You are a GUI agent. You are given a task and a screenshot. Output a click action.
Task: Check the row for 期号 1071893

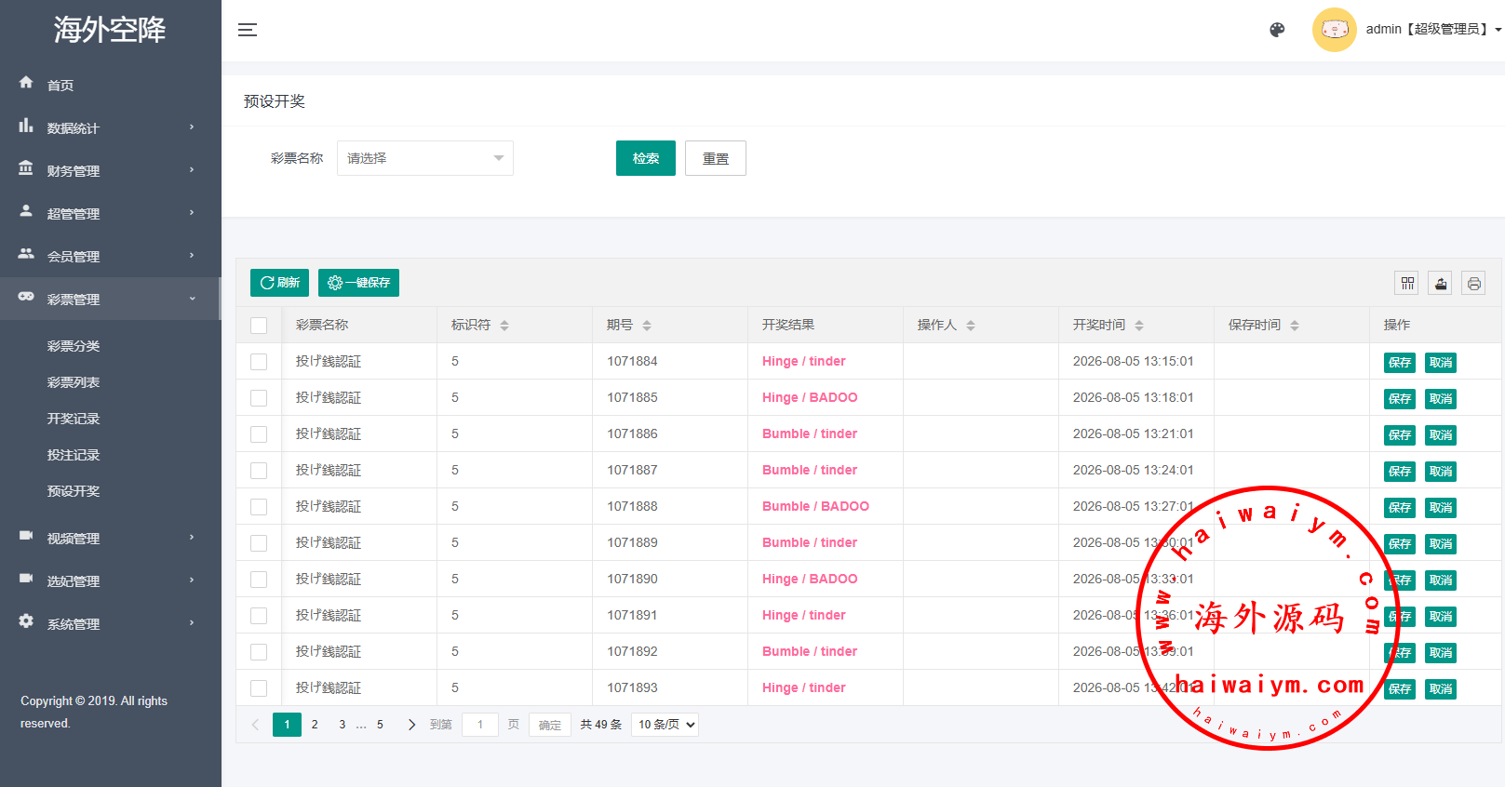click(259, 688)
